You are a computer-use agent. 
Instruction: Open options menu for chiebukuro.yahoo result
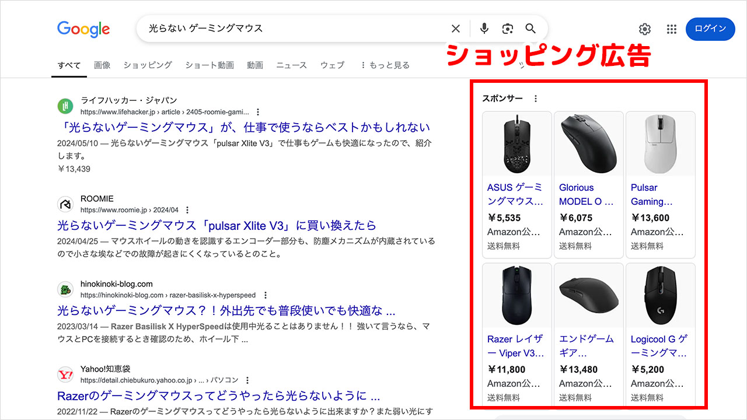pyautogui.click(x=247, y=380)
